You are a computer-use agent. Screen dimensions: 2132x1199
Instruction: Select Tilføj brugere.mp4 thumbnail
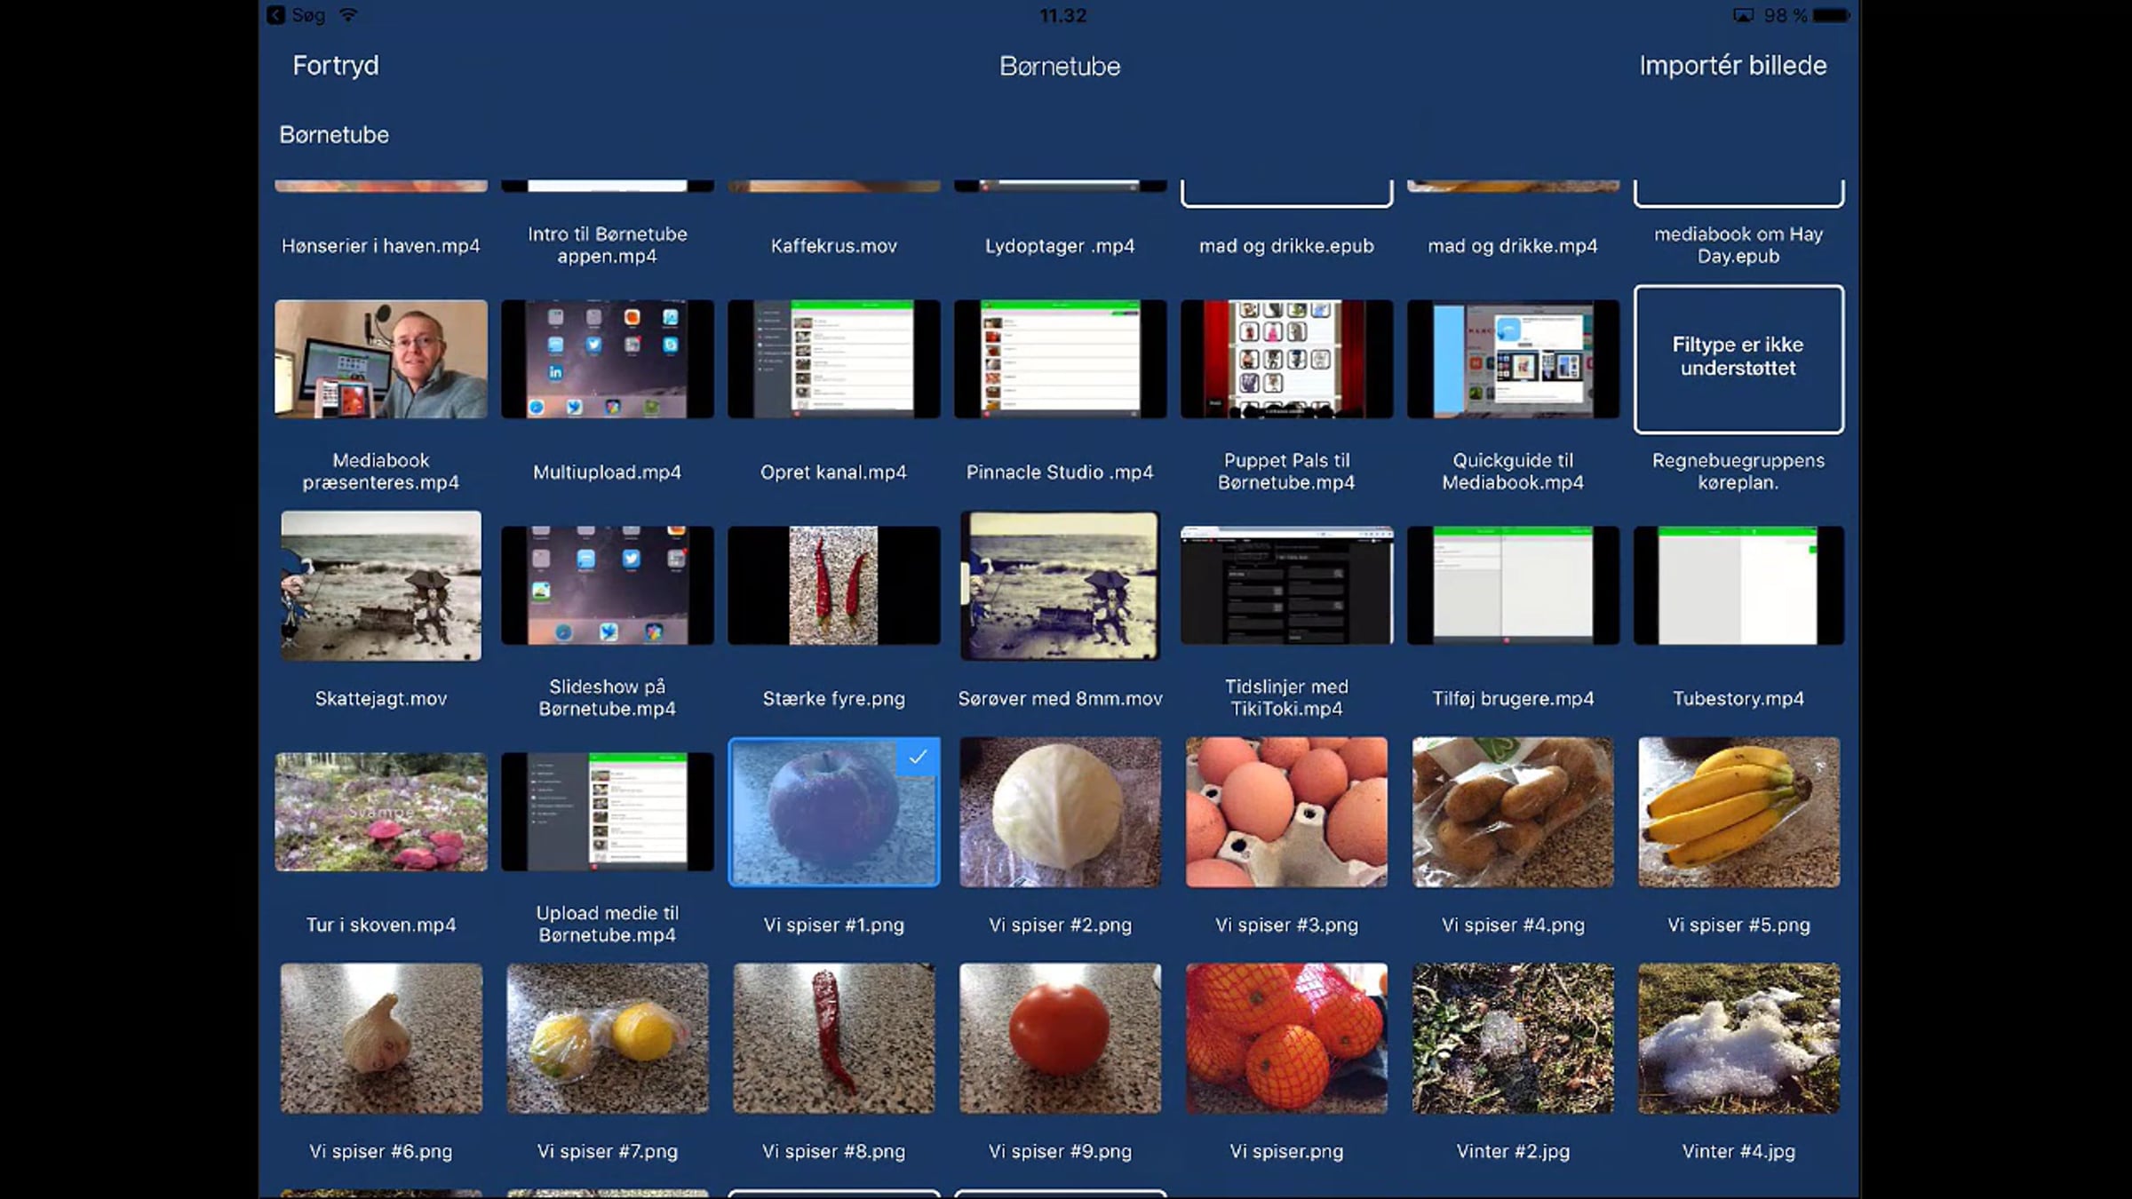1513,585
